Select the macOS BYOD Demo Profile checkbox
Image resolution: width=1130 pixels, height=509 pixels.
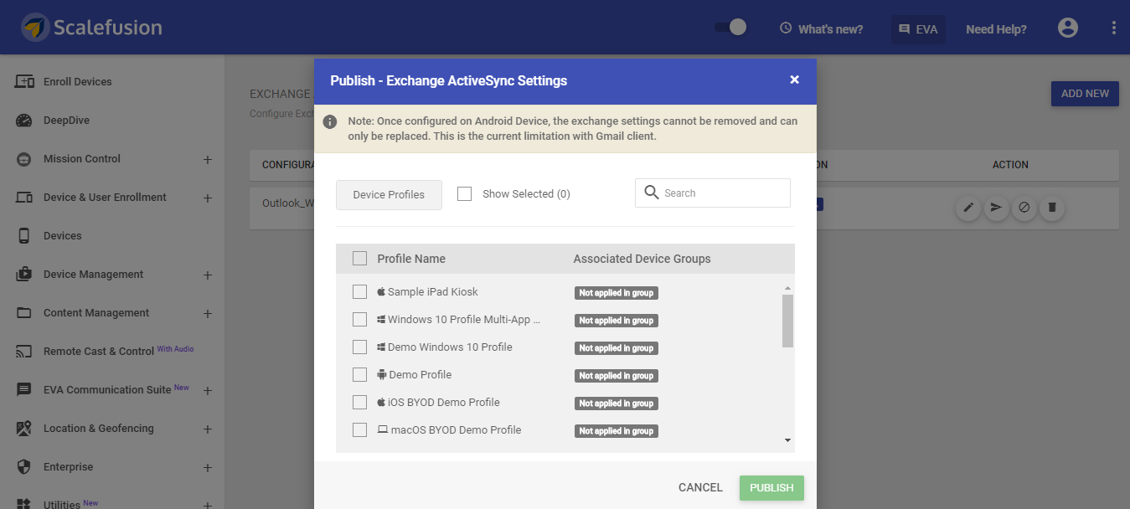pyautogui.click(x=359, y=429)
